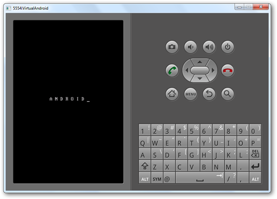
Task: Click the C key
Action: [x=182, y=165]
